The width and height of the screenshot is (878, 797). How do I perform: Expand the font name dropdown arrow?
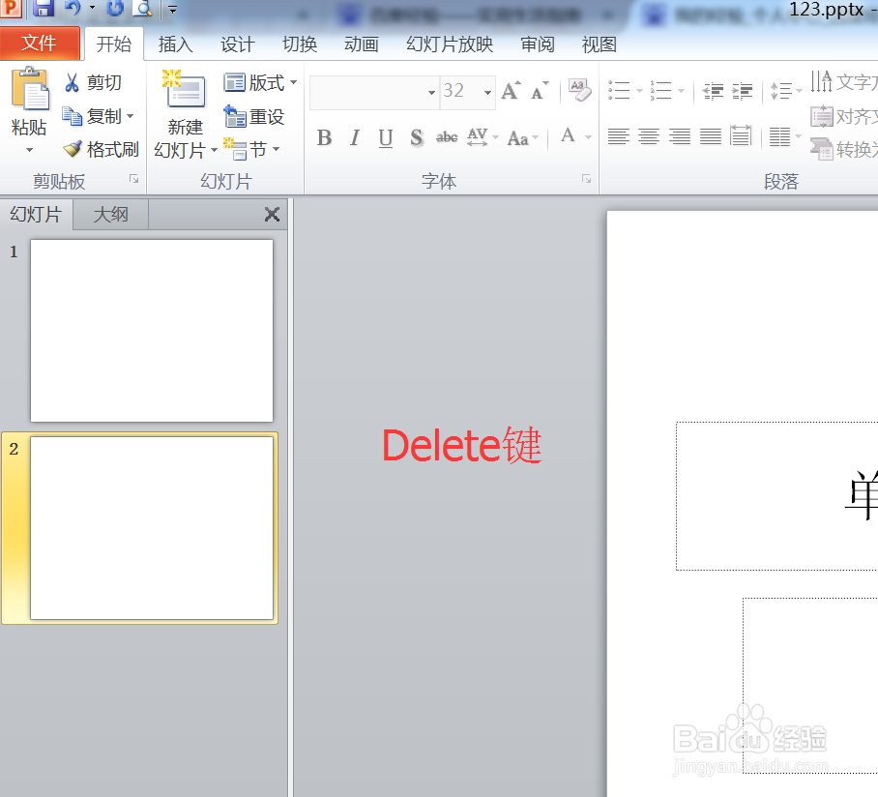click(431, 92)
